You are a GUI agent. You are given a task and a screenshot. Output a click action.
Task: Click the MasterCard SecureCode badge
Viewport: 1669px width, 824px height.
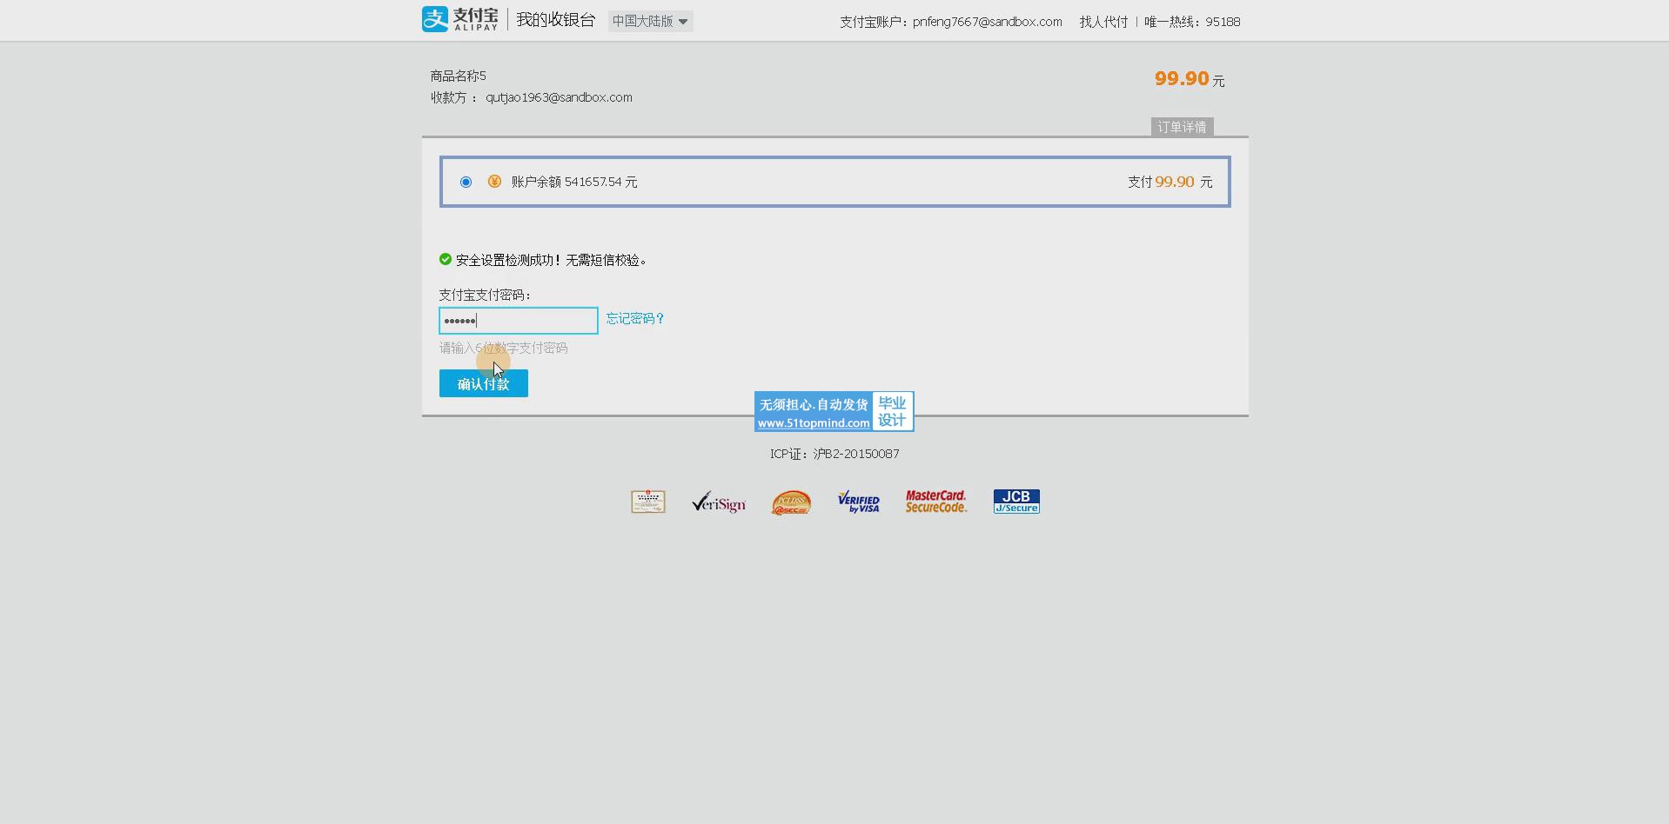[936, 502]
